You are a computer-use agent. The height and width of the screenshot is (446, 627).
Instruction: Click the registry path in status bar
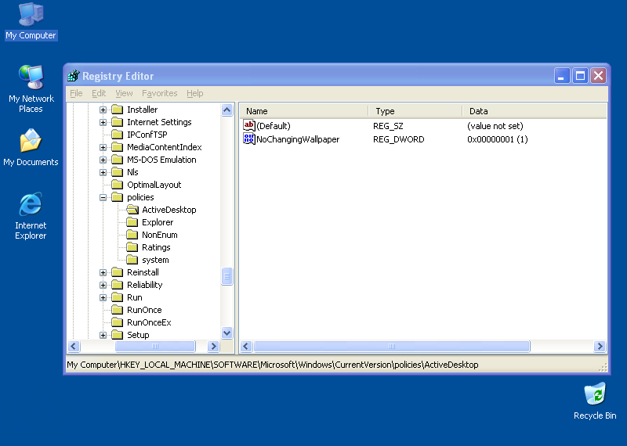coord(272,365)
